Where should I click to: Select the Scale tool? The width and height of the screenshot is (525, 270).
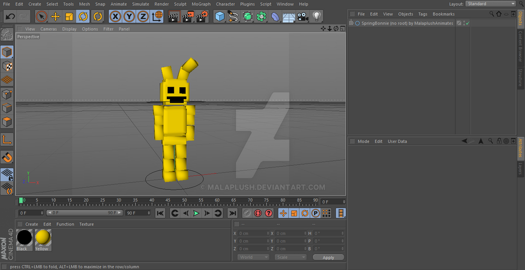[x=69, y=16]
